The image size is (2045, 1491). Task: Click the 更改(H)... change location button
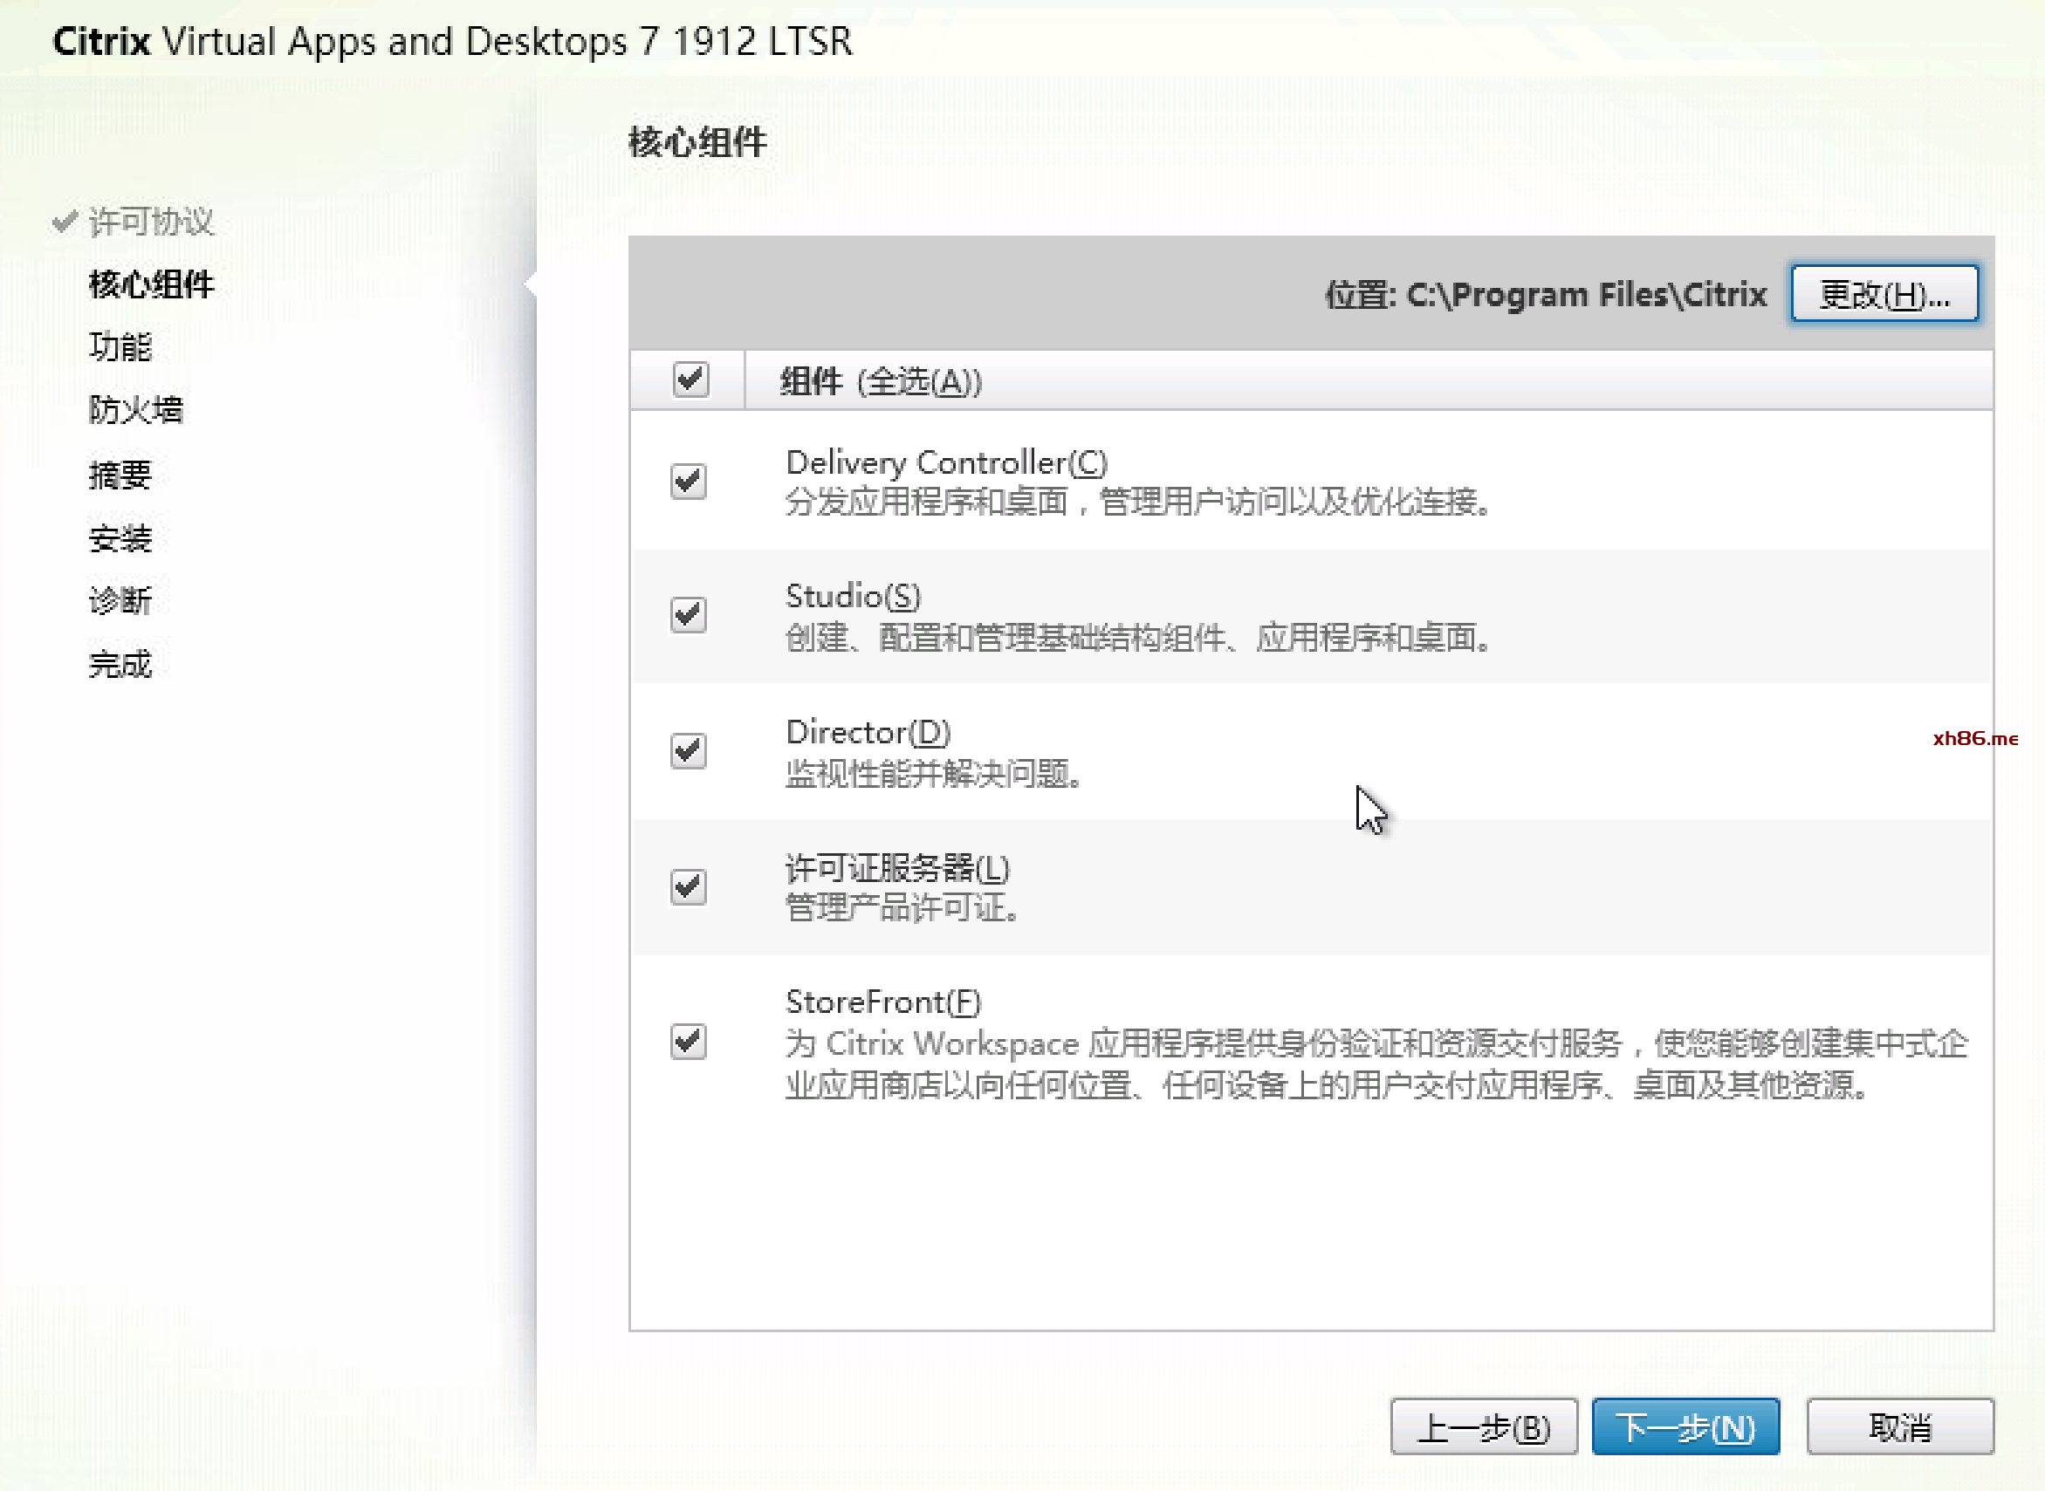click(1884, 293)
